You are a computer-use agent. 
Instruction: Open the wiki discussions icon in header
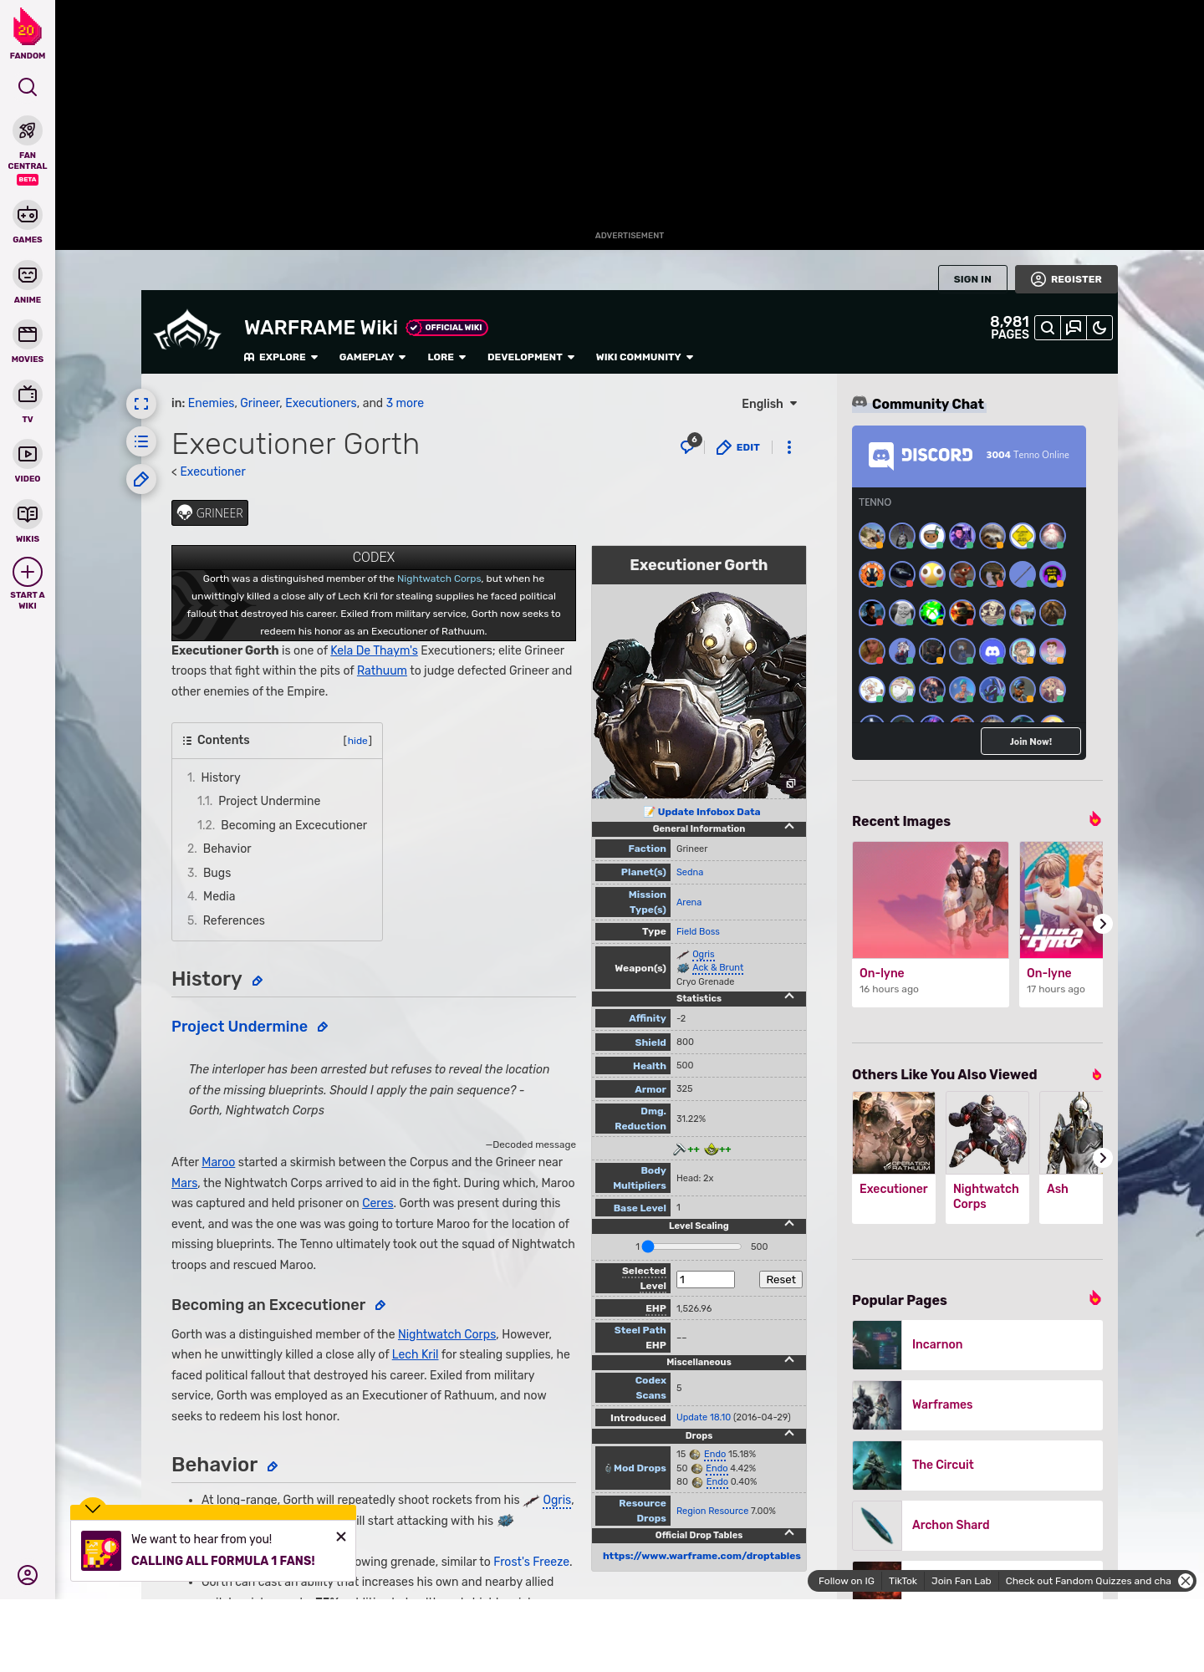click(1074, 328)
